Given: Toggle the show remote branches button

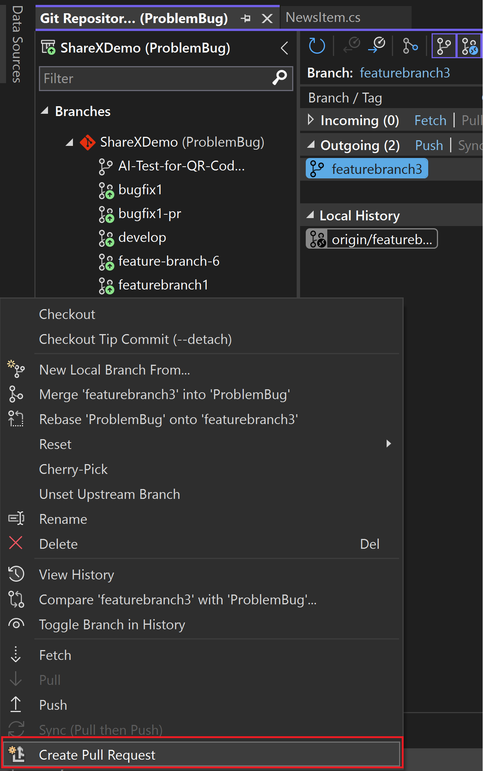Looking at the screenshot, I should pyautogui.click(x=469, y=46).
